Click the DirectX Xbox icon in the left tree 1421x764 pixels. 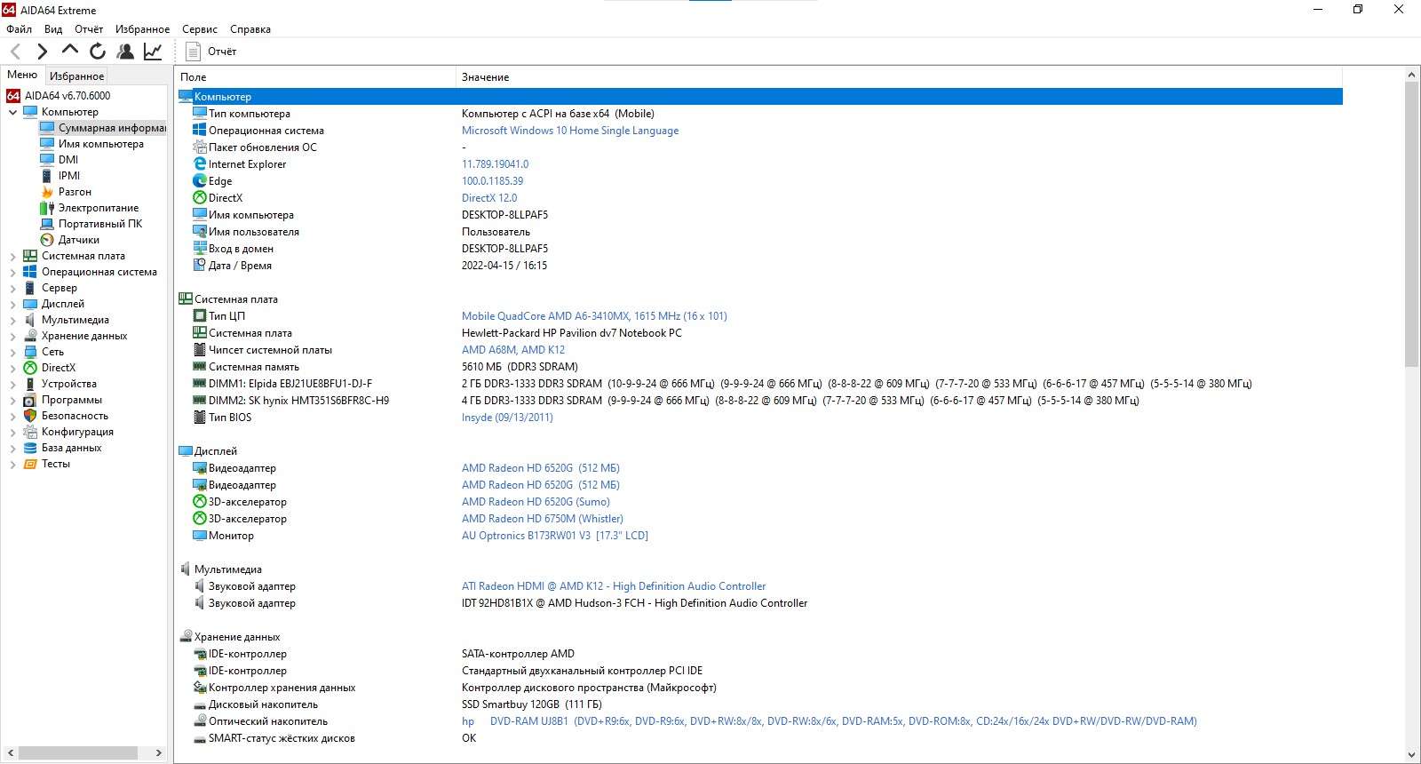tap(30, 368)
